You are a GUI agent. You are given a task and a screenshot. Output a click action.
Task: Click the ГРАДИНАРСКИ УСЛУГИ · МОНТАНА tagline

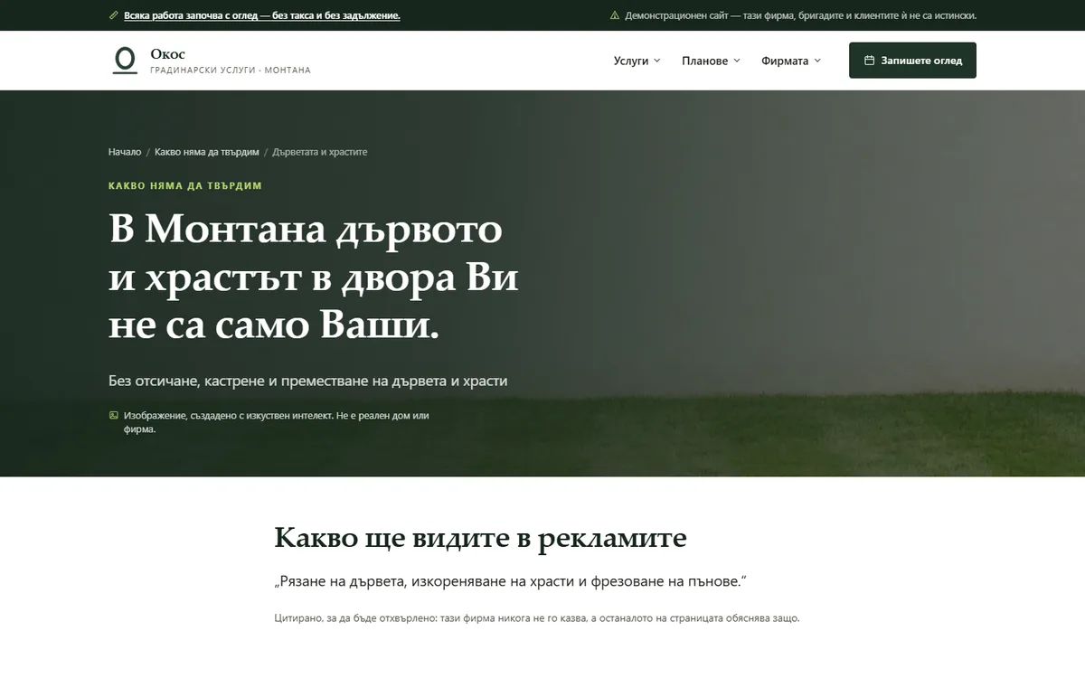231,71
